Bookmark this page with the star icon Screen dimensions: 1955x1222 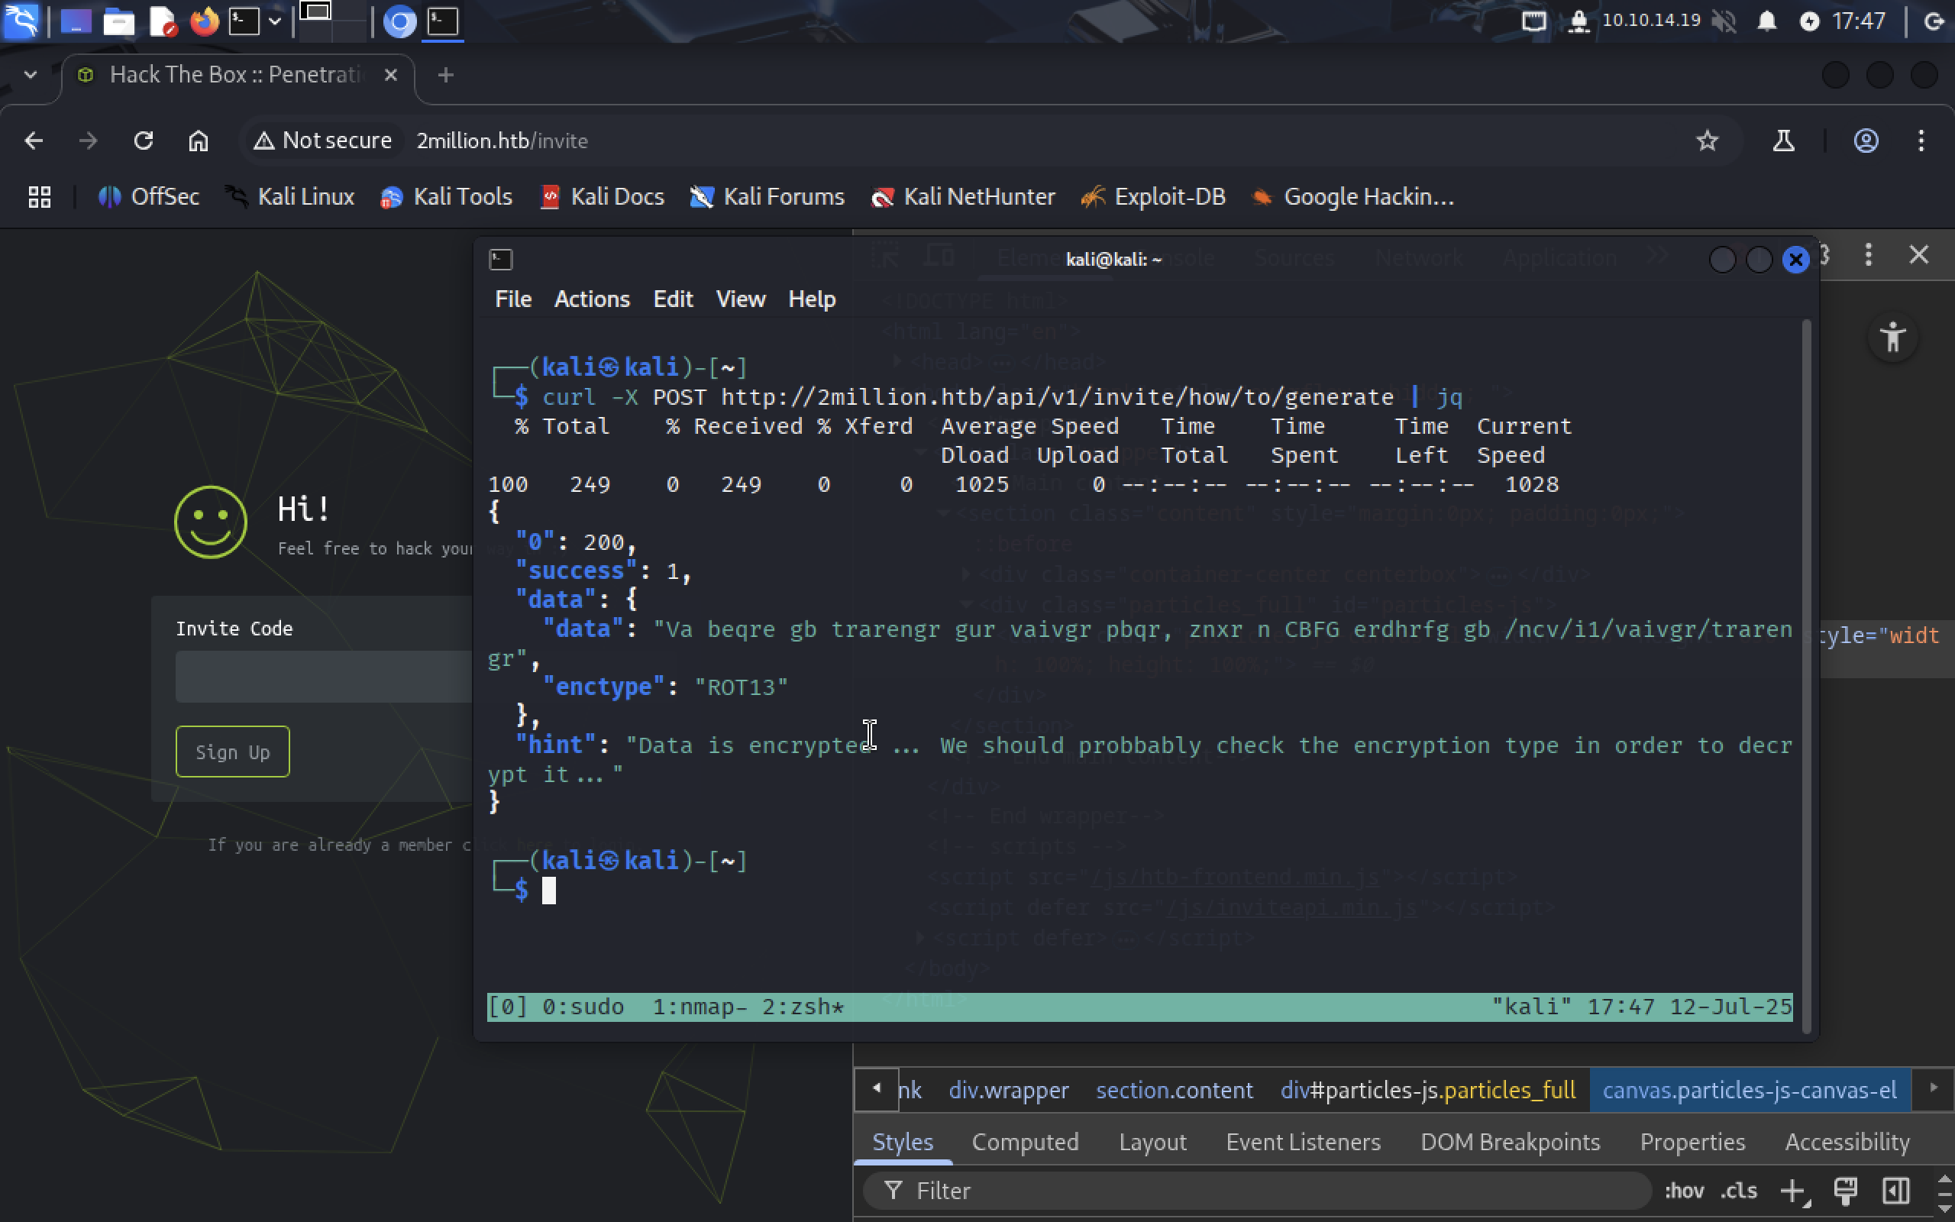1707,141
